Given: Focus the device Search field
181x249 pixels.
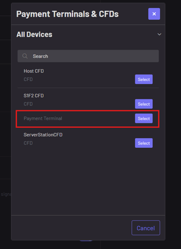Looking at the screenshot, I should coord(88,56).
